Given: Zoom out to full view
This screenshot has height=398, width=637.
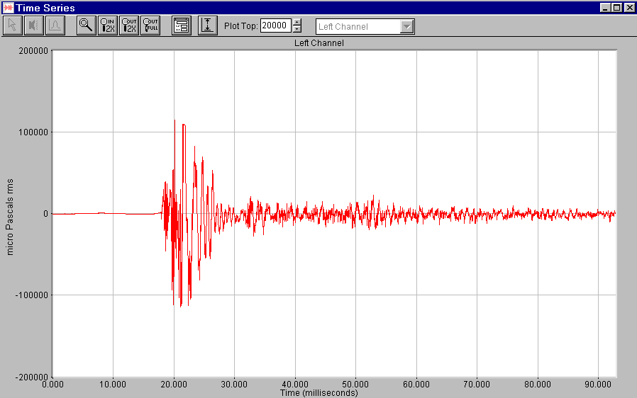Looking at the screenshot, I should (x=150, y=25).
